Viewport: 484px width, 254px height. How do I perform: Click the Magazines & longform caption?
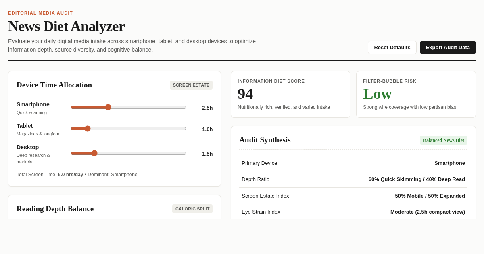[39, 134]
